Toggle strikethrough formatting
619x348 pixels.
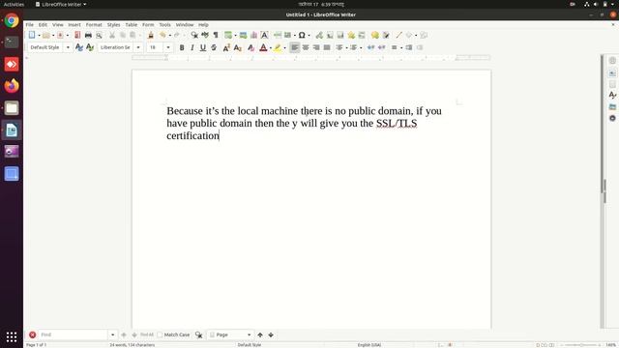[214, 47]
